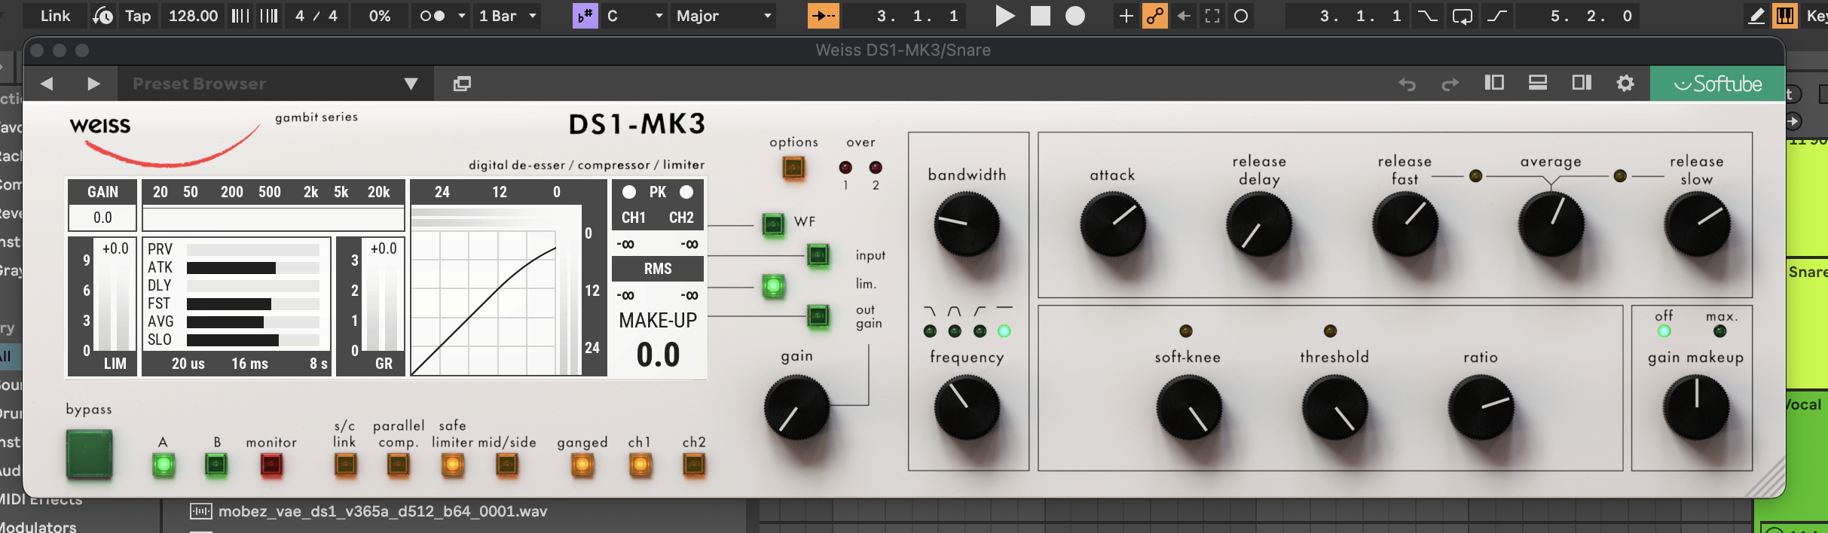Toggle the green bypass button
Viewport: 1828px width, 533px height.
coord(89,455)
